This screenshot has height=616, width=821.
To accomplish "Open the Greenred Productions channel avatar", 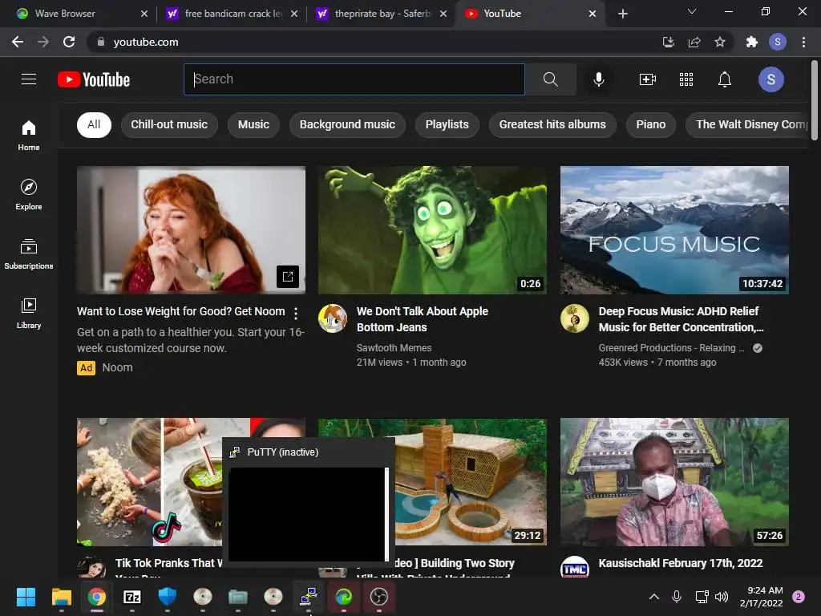I will 574,318.
